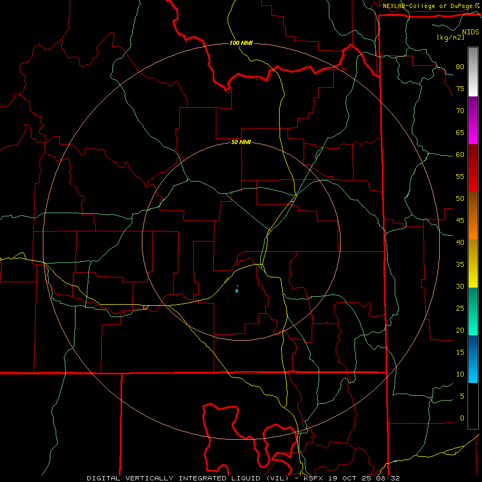Click the NIDS label above the color scale
Screen dimensions: 482x482
[x=470, y=32]
